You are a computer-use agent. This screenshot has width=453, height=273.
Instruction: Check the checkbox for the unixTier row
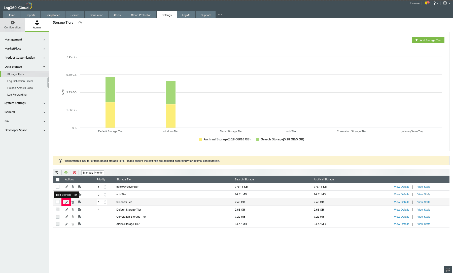57,194
